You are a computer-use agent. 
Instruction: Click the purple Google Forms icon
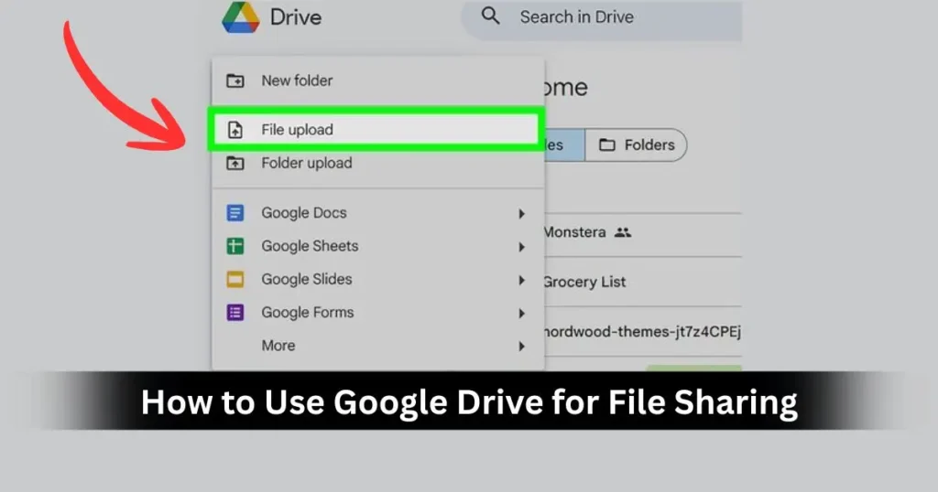tap(235, 312)
